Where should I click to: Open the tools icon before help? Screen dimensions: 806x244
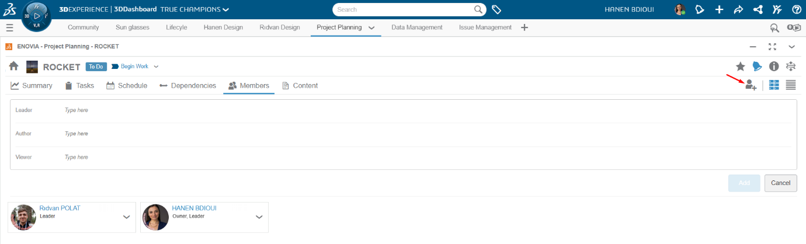pyautogui.click(x=777, y=9)
